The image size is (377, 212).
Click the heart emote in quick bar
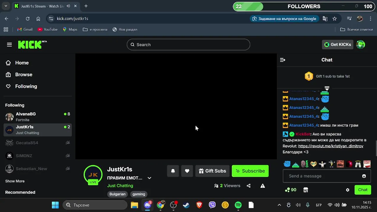pos(313,164)
